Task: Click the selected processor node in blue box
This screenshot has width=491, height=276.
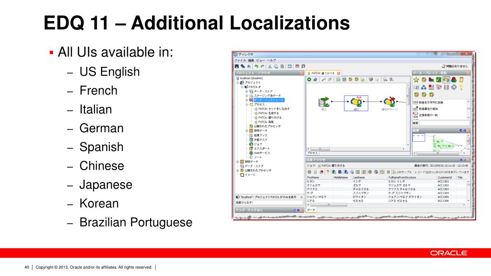Action: pos(356,103)
